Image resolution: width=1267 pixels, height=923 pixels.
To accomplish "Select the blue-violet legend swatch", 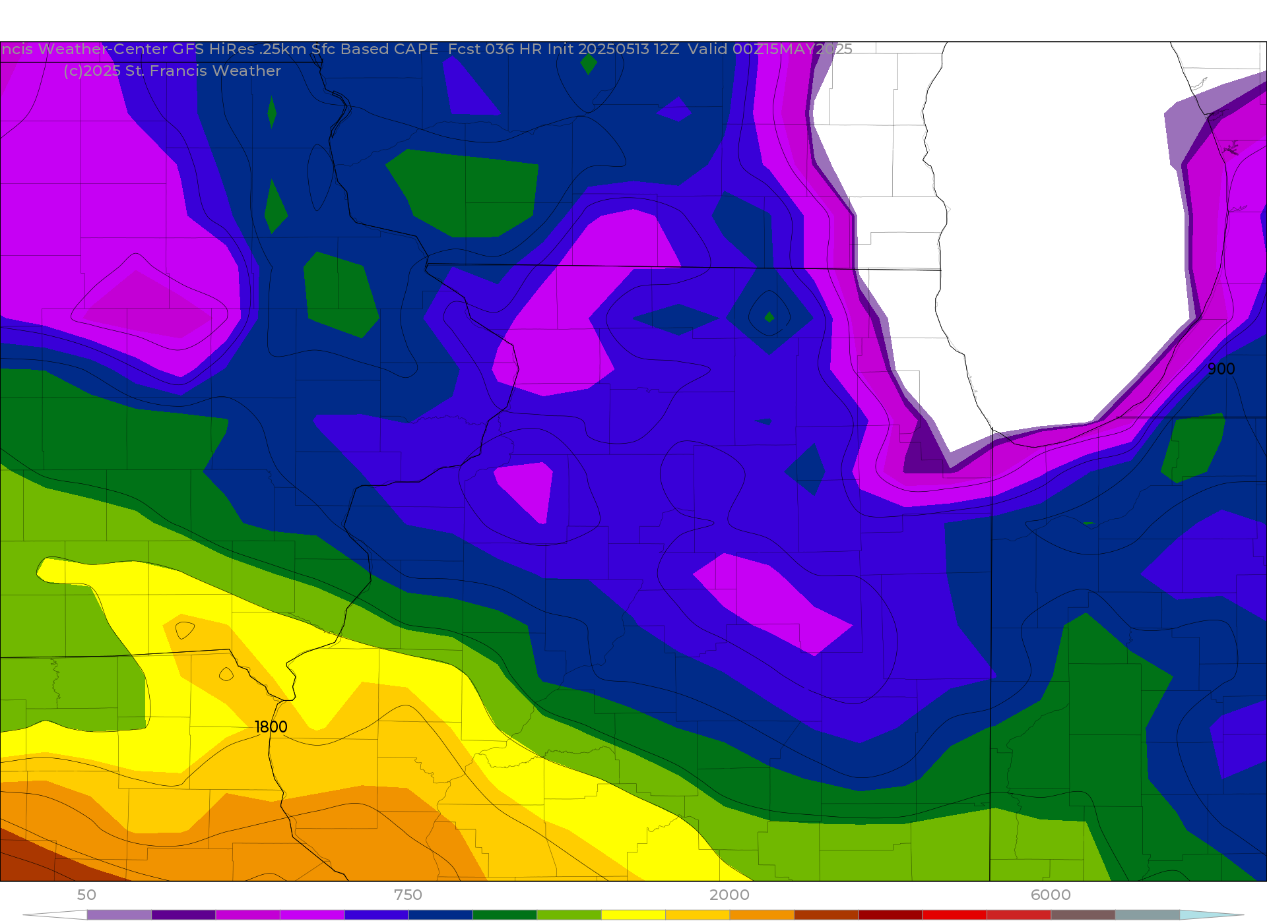I will point(376,915).
